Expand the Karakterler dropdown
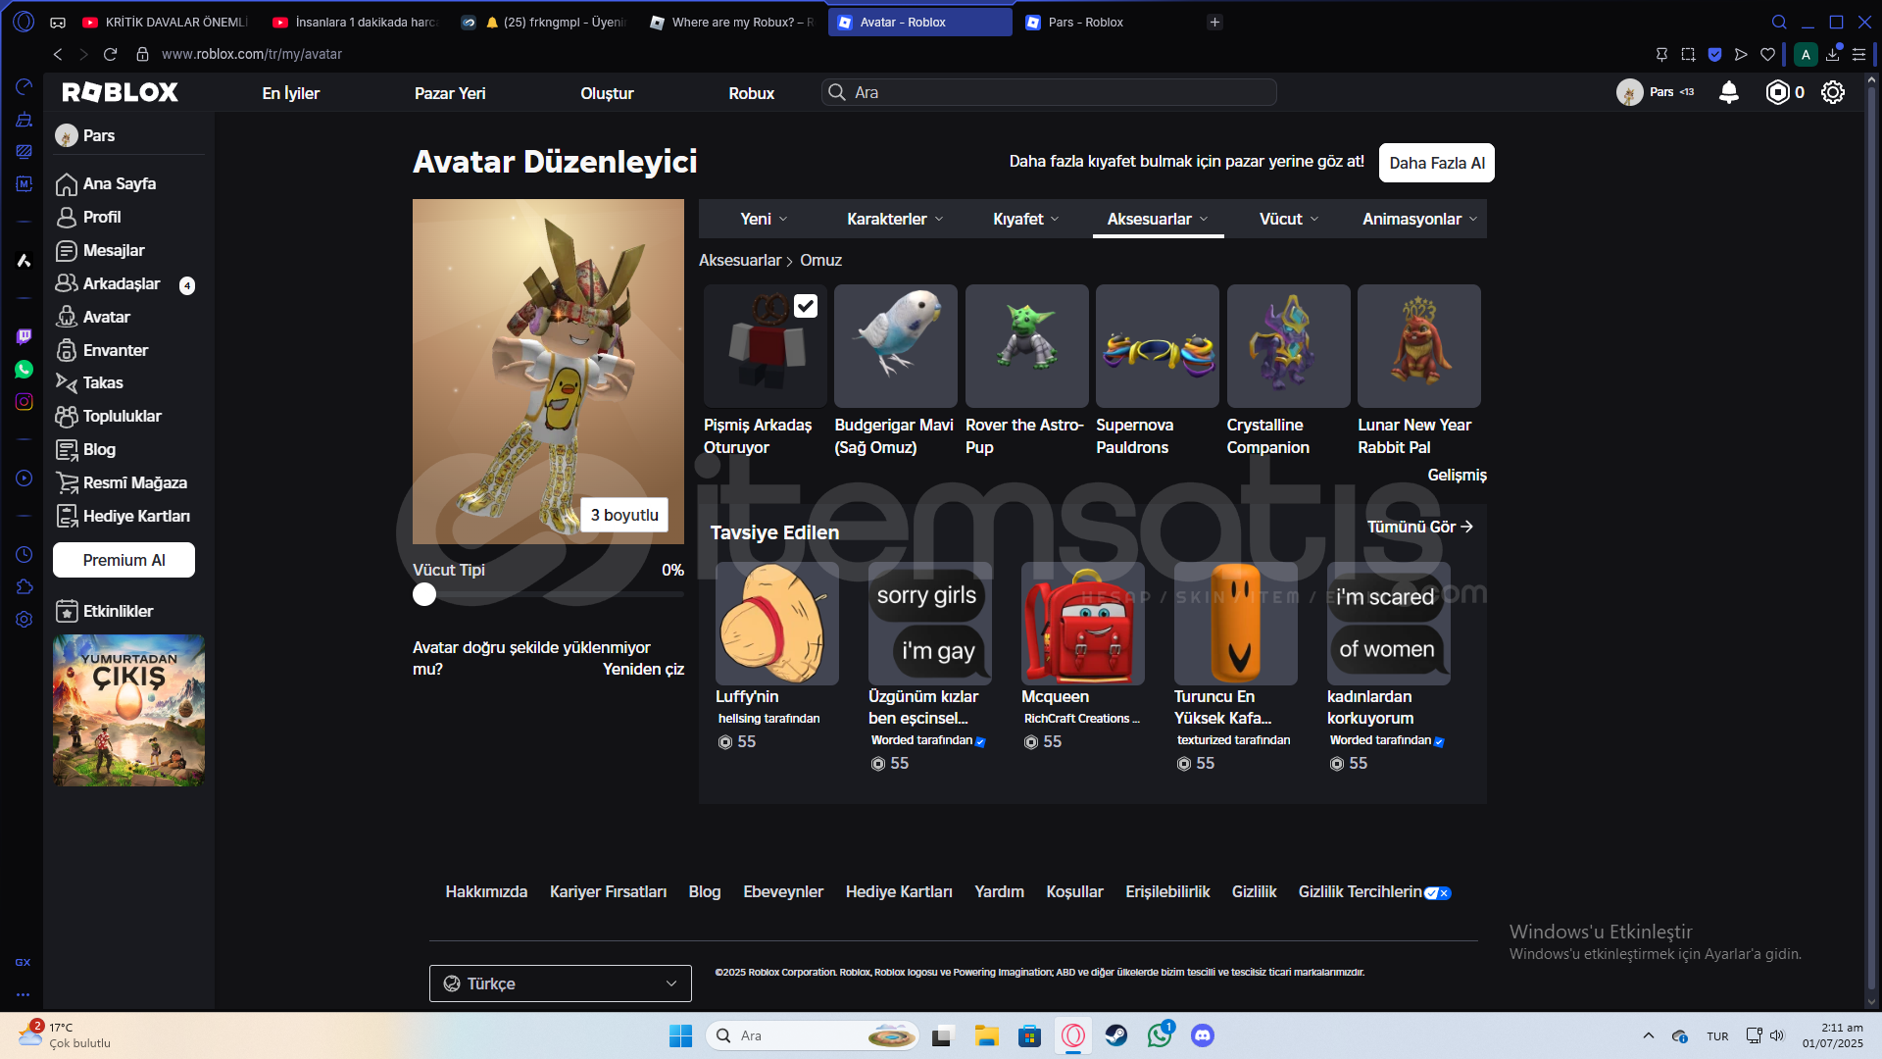Image resolution: width=1882 pixels, height=1059 pixels. [895, 219]
